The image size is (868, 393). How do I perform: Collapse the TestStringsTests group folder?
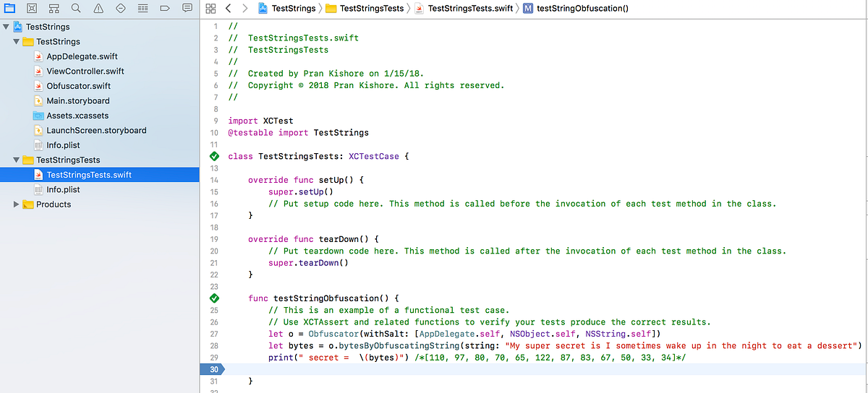(17, 160)
